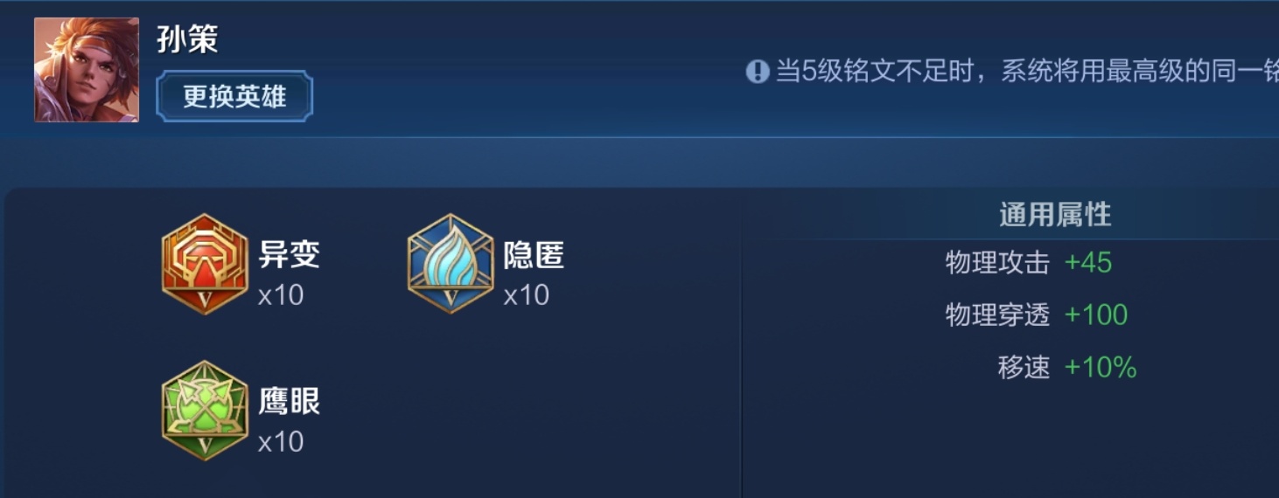Click the exclamation info icon
This screenshot has height=498, width=1279.
point(758,72)
